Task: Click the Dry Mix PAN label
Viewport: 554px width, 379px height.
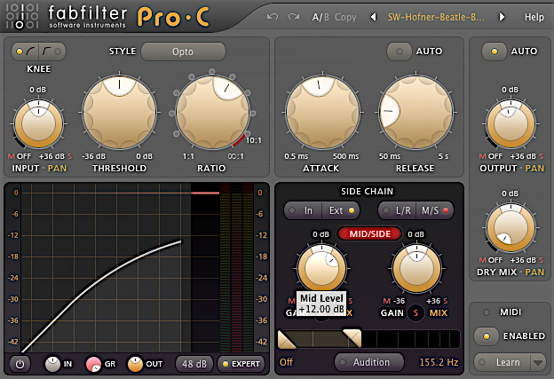Action: pyautogui.click(x=534, y=272)
